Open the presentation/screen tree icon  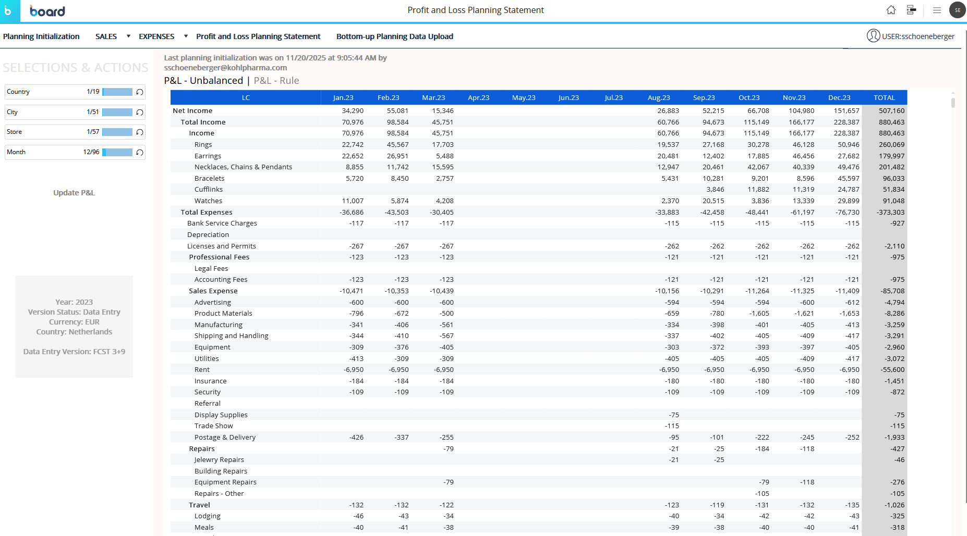pyautogui.click(x=911, y=10)
